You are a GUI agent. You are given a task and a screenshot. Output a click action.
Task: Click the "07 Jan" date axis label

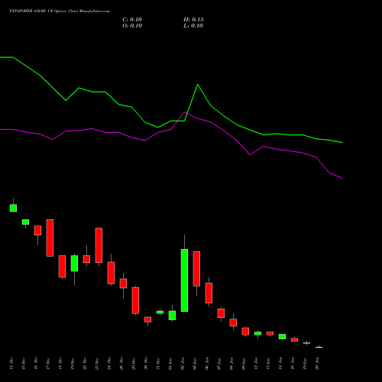coord(219,364)
